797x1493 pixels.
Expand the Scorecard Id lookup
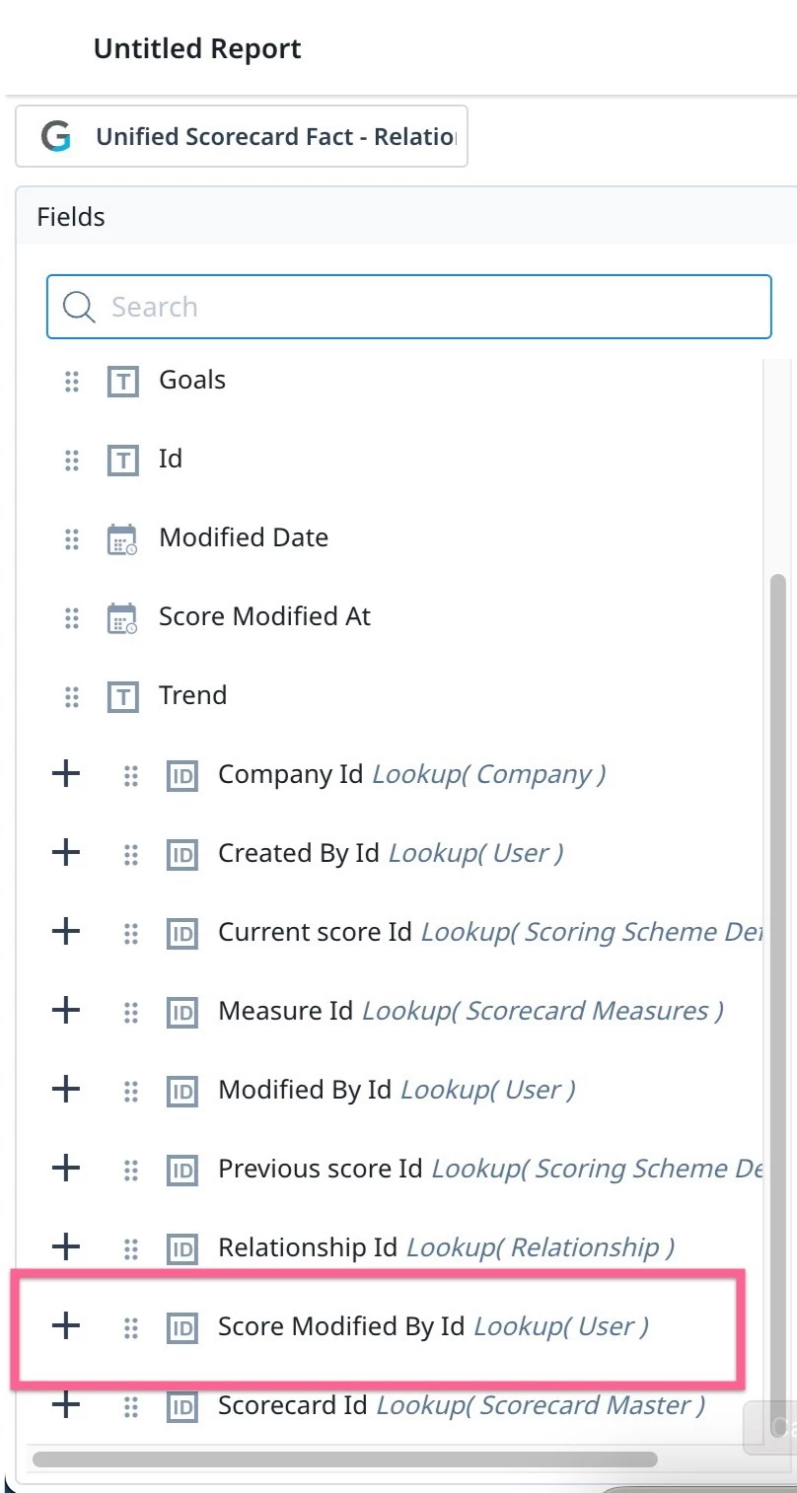click(65, 1405)
